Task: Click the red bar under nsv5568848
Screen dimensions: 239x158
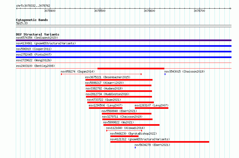Action: pos(126,114)
